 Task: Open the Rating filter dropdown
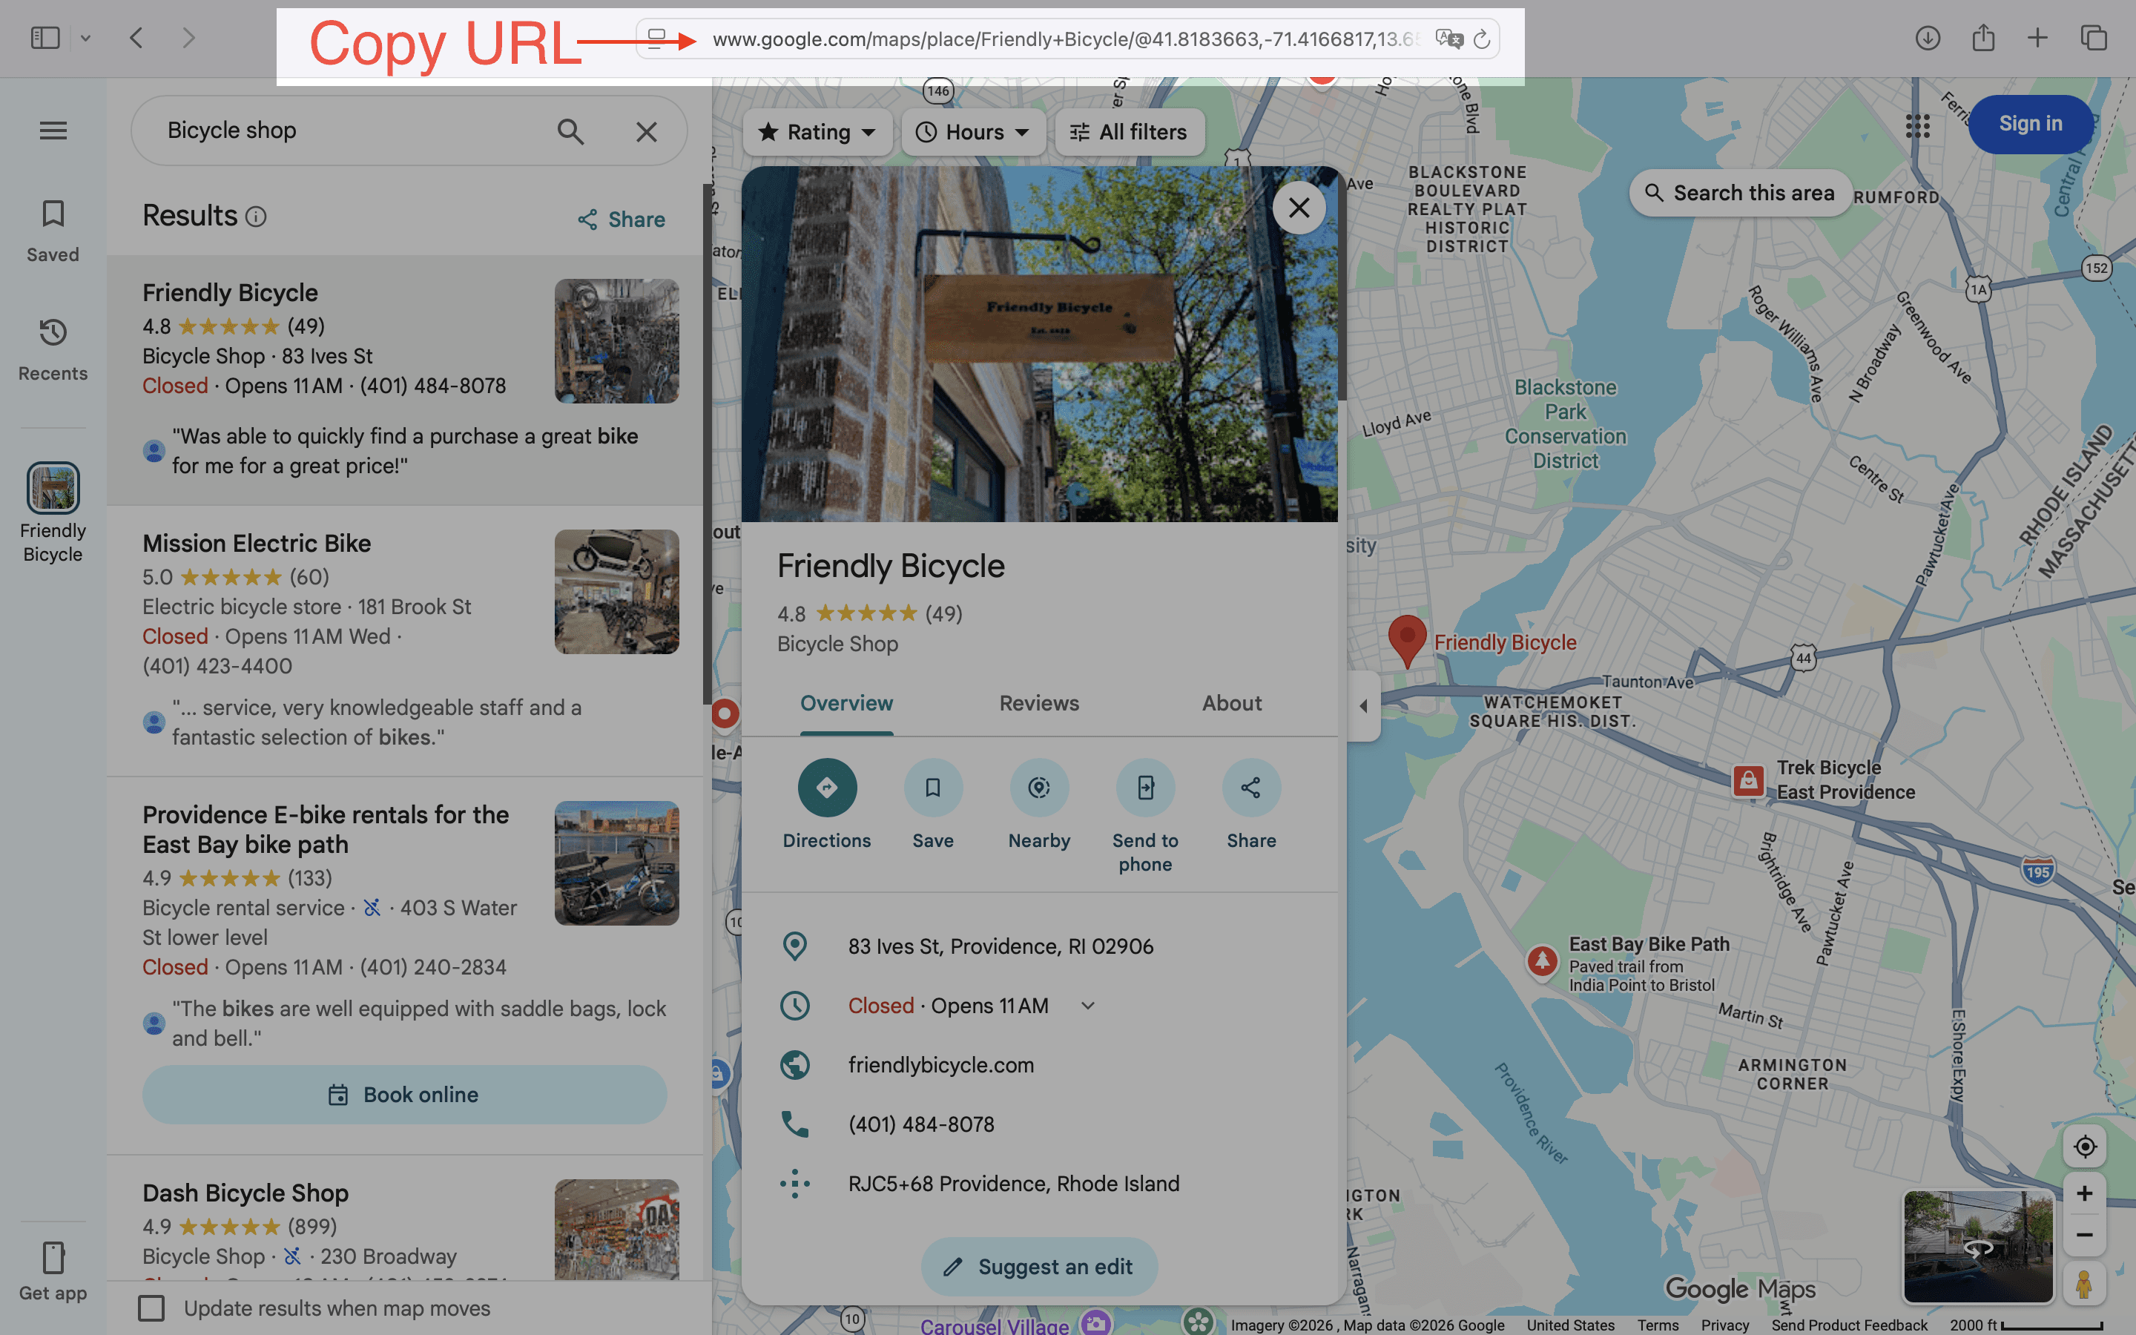pos(817,133)
